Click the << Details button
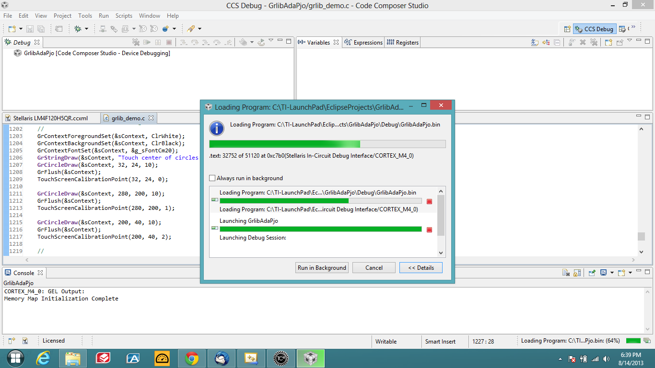Screen dimensions: 655x368 click(x=421, y=268)
